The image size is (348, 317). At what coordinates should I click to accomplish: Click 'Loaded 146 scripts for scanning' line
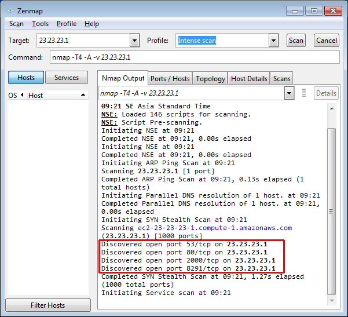176,114
